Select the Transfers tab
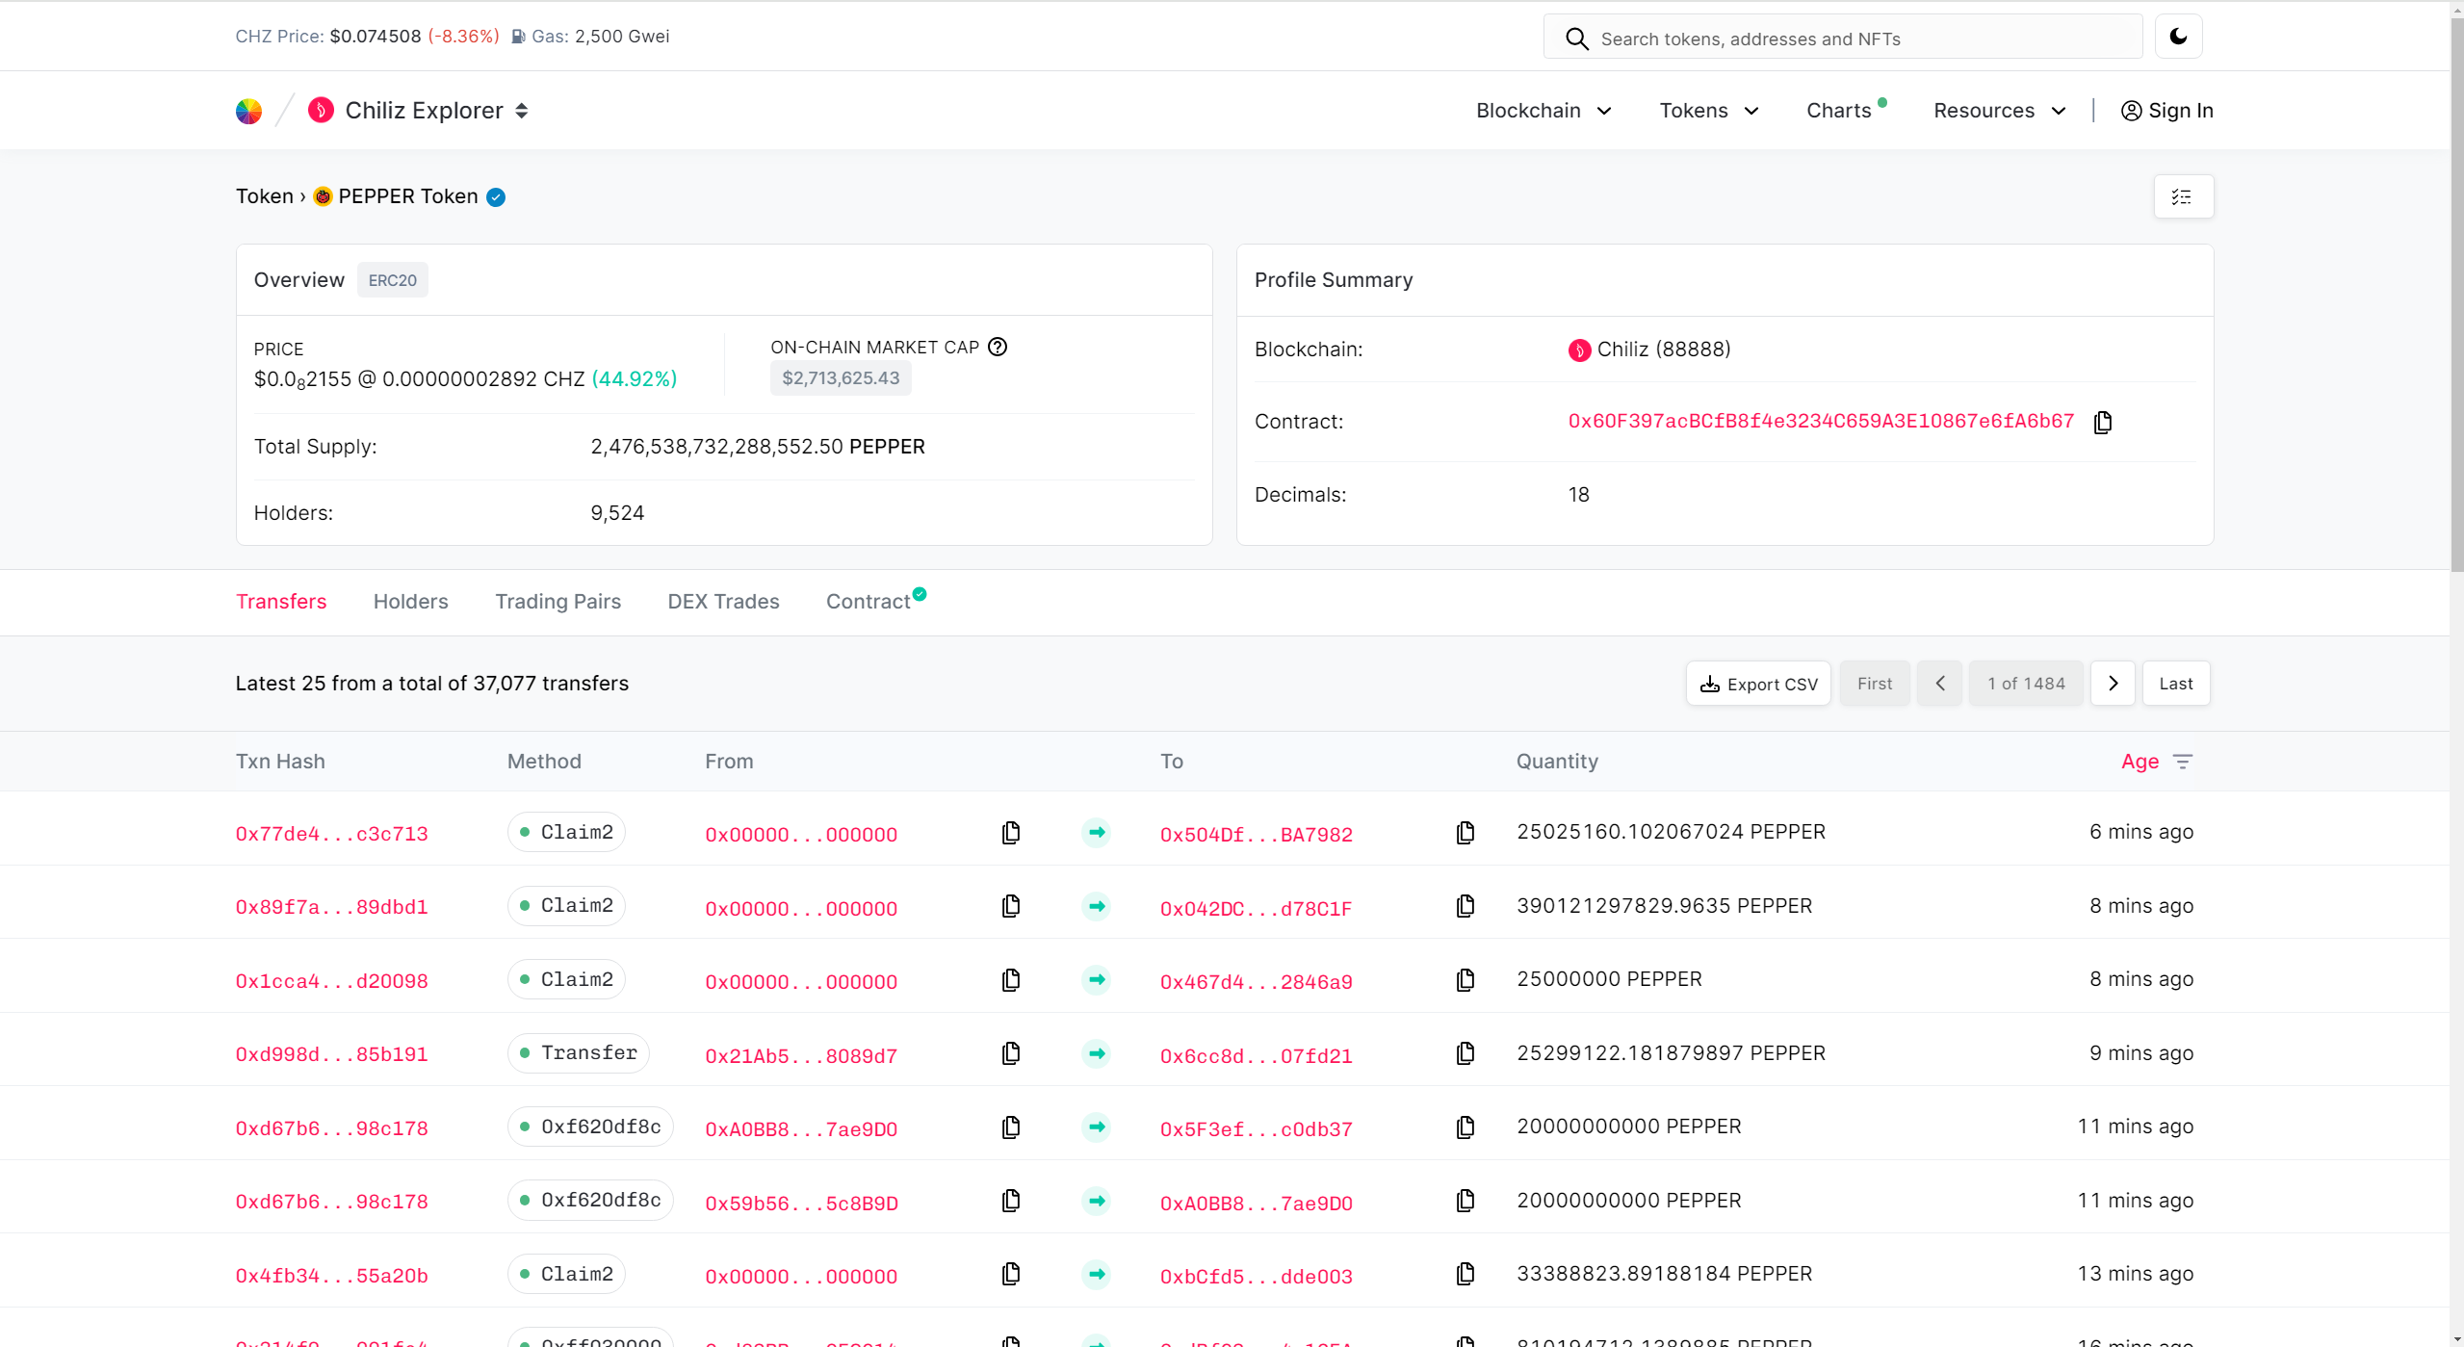This screenshot has height=1347, width=2464. point(281,602)
